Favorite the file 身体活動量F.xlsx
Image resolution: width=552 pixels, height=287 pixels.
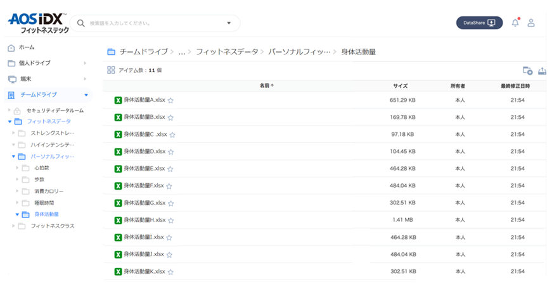click(169, 186)
